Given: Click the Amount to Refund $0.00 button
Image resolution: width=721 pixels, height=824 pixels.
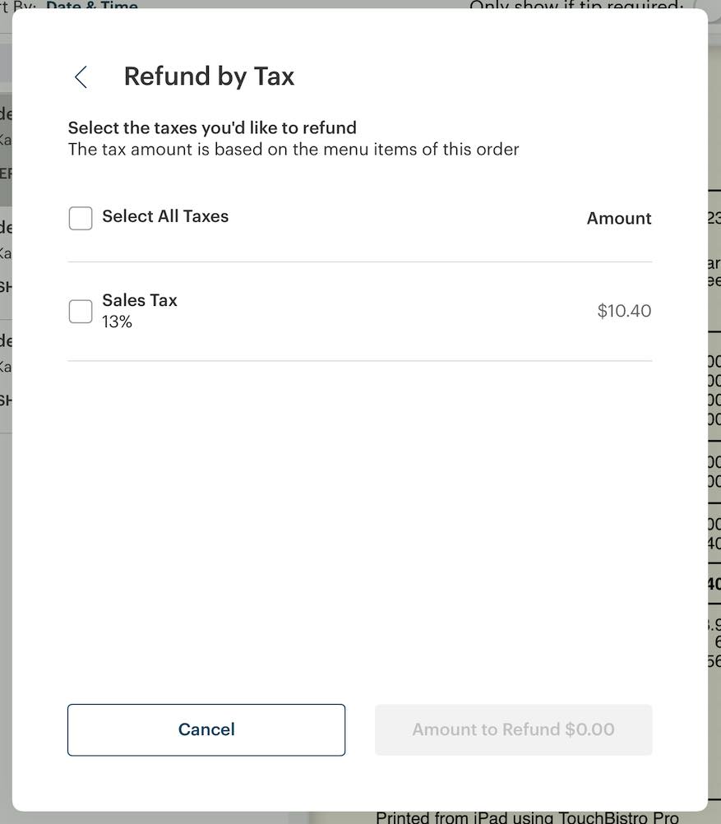Looking at the screenshot, I should [x=514, y=729].
